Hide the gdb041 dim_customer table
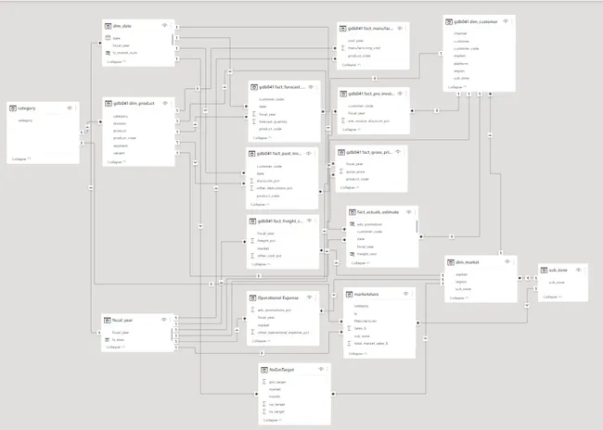 coord(506,21)
